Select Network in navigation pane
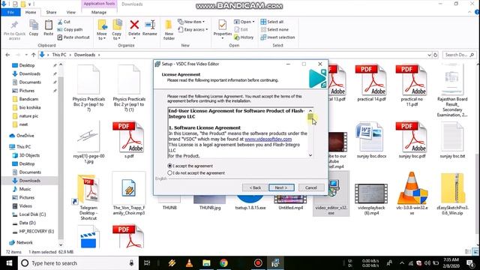This screenshot has height=270, width=480. [25, 242]
